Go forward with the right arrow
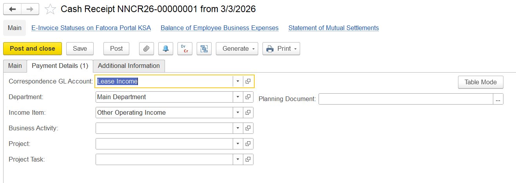516x183 pixels. pyautogui.click(x=30, y=9)
